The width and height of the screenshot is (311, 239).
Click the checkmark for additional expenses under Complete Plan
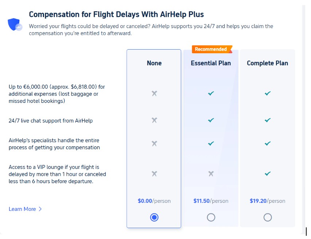pyautogui.click(x=267, y=93)
